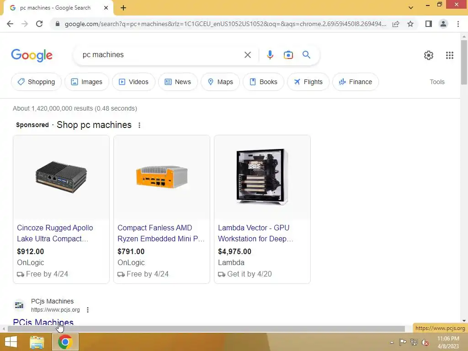Screen dimensions: 468x351
Task: Open Chrome's three-dot menu
Action: coord(458,24)
